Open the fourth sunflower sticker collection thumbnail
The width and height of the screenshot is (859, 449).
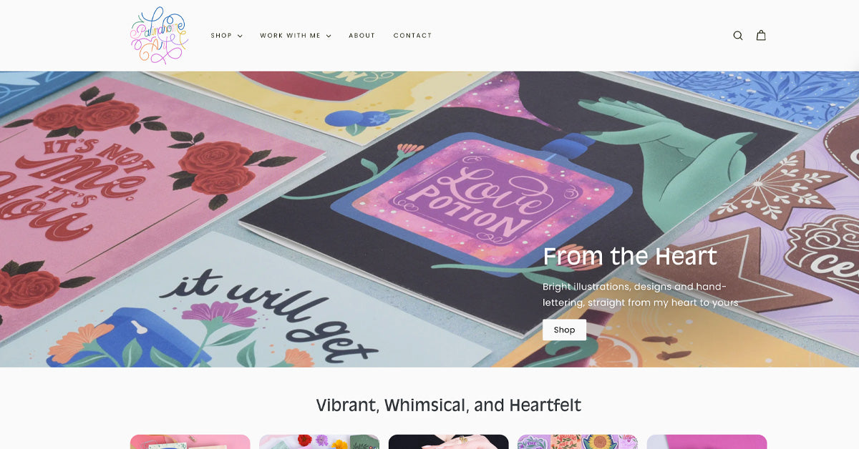pyautogui.click(x=578, y=442)
